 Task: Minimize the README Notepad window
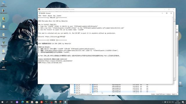162,13
